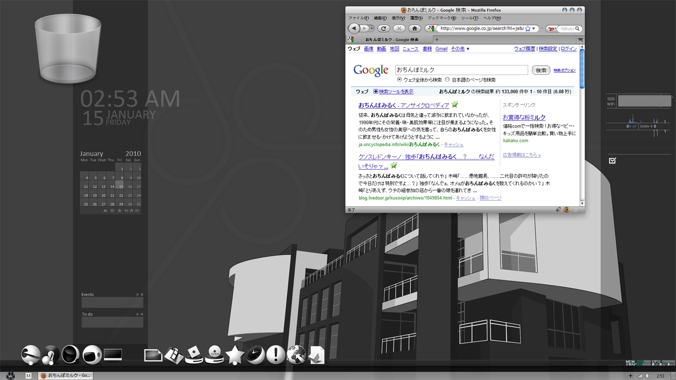Open the 検索設定 (Search settings) link
676x380 pixels.
pyautogui.click(x=548, y=49)
